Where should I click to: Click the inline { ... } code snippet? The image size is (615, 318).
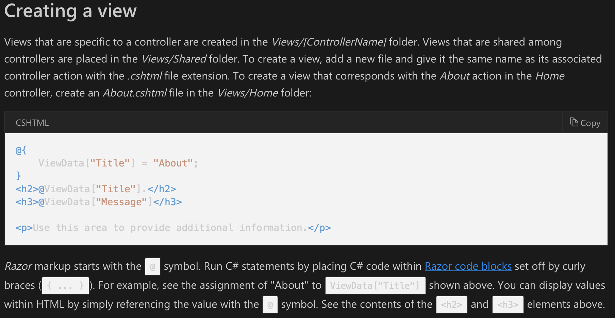click(x=66, y=285)
